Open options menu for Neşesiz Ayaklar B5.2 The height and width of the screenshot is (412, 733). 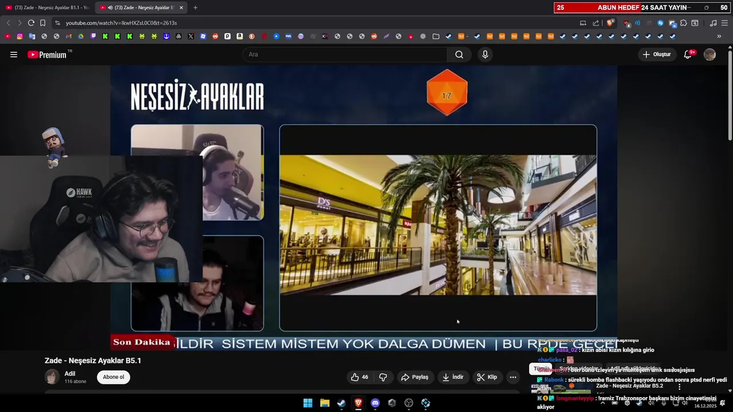click(x=680, y=387)
